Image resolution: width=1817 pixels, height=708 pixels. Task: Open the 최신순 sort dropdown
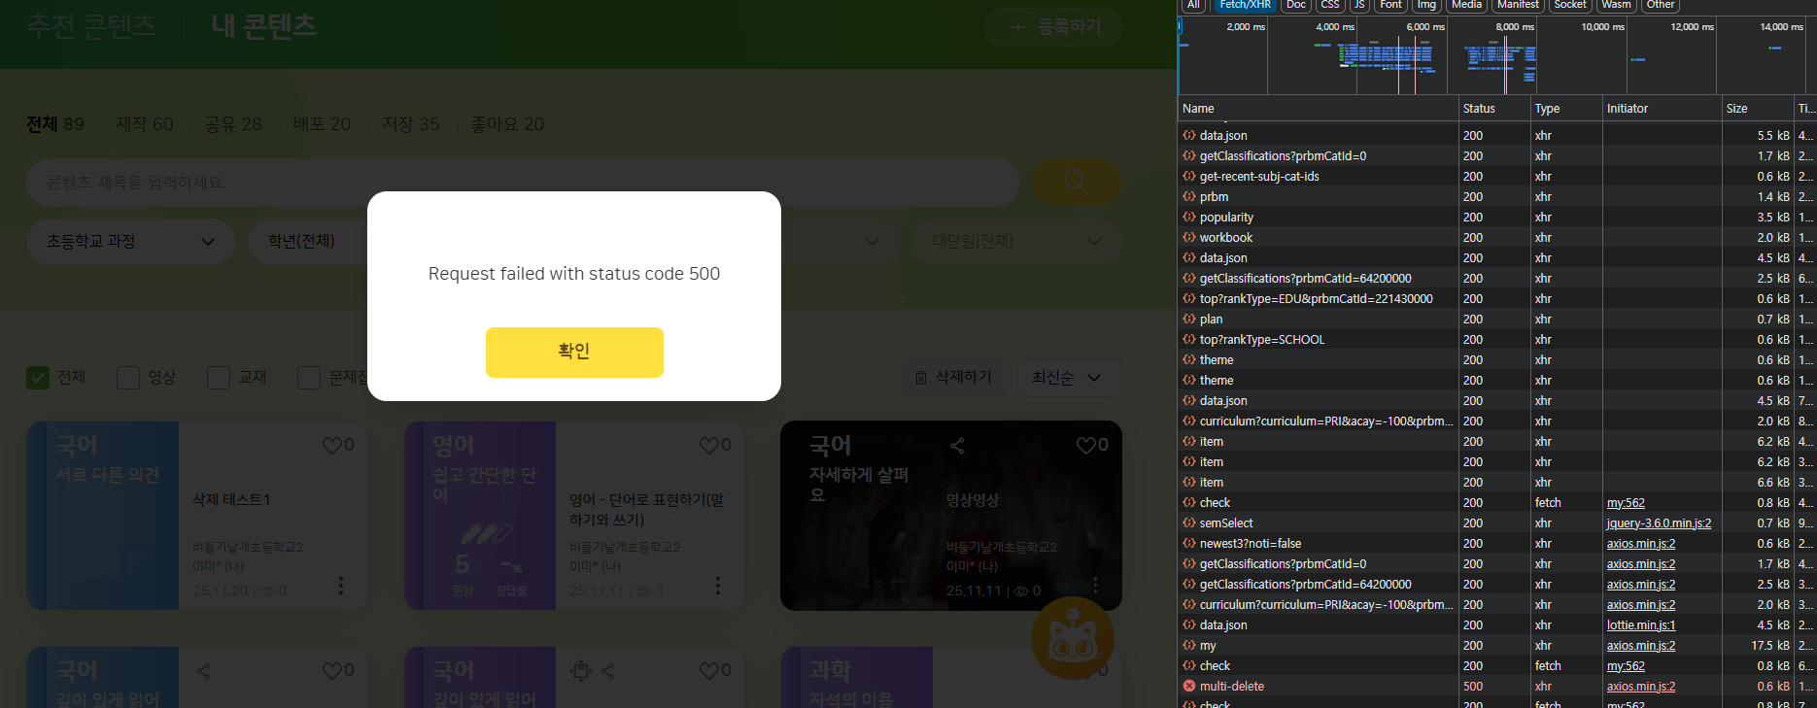pos(1069,377)
